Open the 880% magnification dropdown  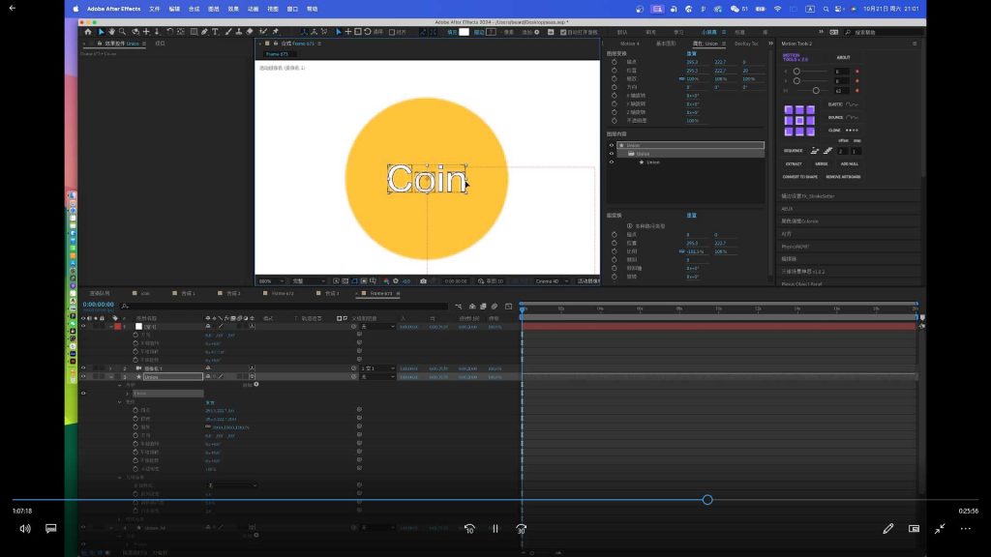click(x=273, y=281)
